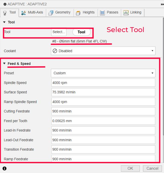Viewport: 164px width, 173px height.
Task: Edit the Ramp Feedrate field
Action: (103, 158)
